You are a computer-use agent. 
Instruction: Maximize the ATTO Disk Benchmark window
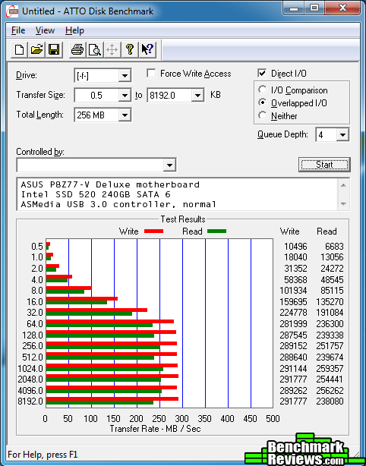[314, 8]
